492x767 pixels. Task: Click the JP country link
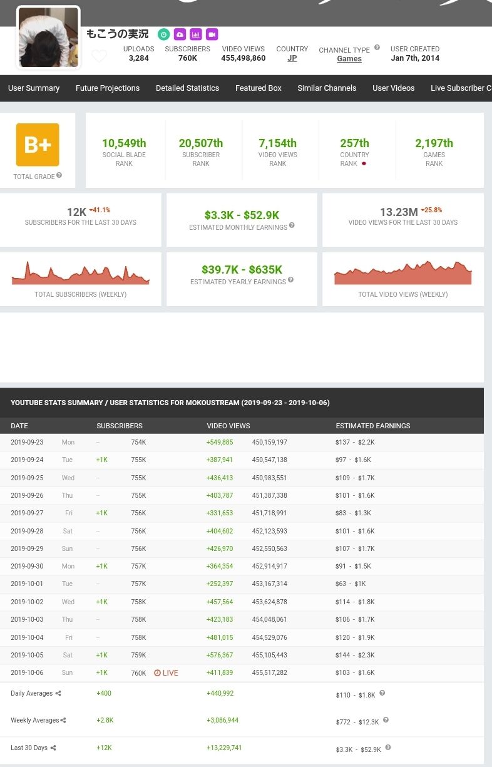click(x=292, y=58)
